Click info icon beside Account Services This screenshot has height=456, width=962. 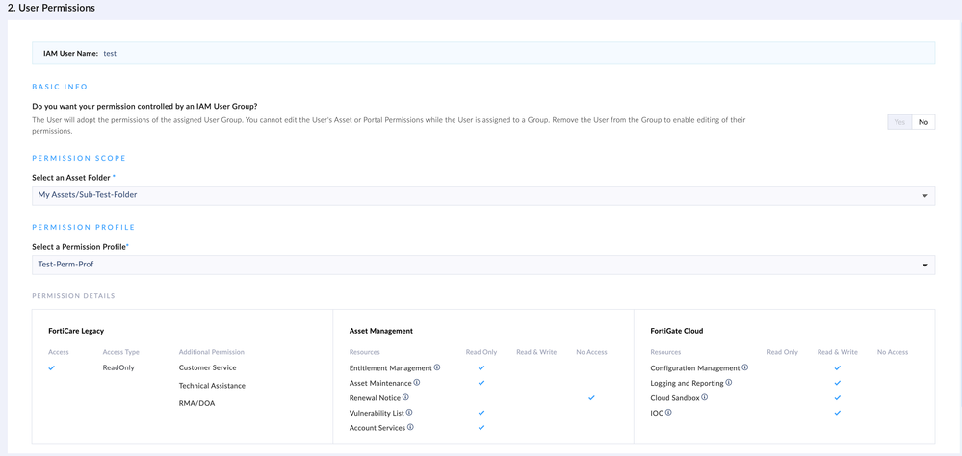point(410,427)
